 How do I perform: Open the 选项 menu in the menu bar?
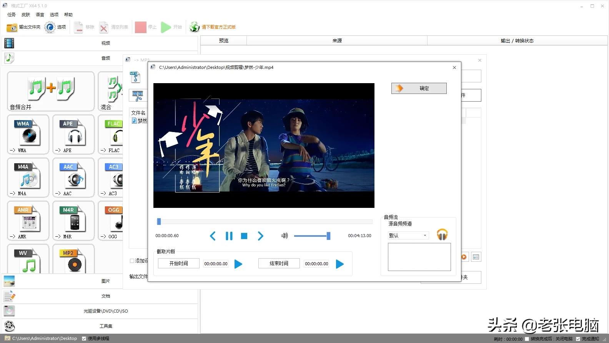[54, 15]
